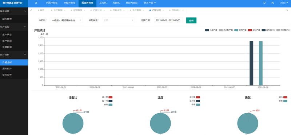Open 配方管理 in the sidebar
Image resolution: width=291 pixels, height=135 pixels.
coord(14,19)
